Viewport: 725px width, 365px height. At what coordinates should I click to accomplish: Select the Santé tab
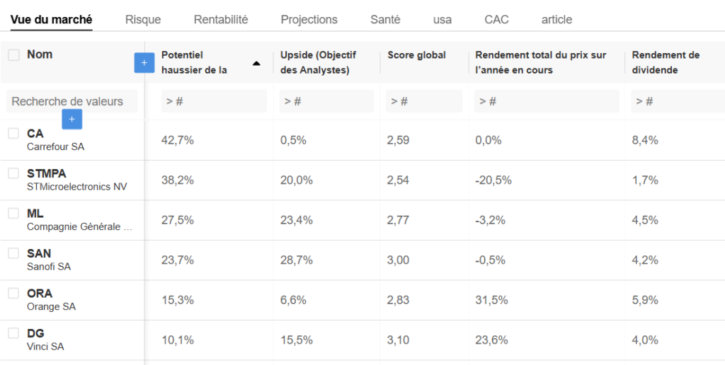pos(385,20)
